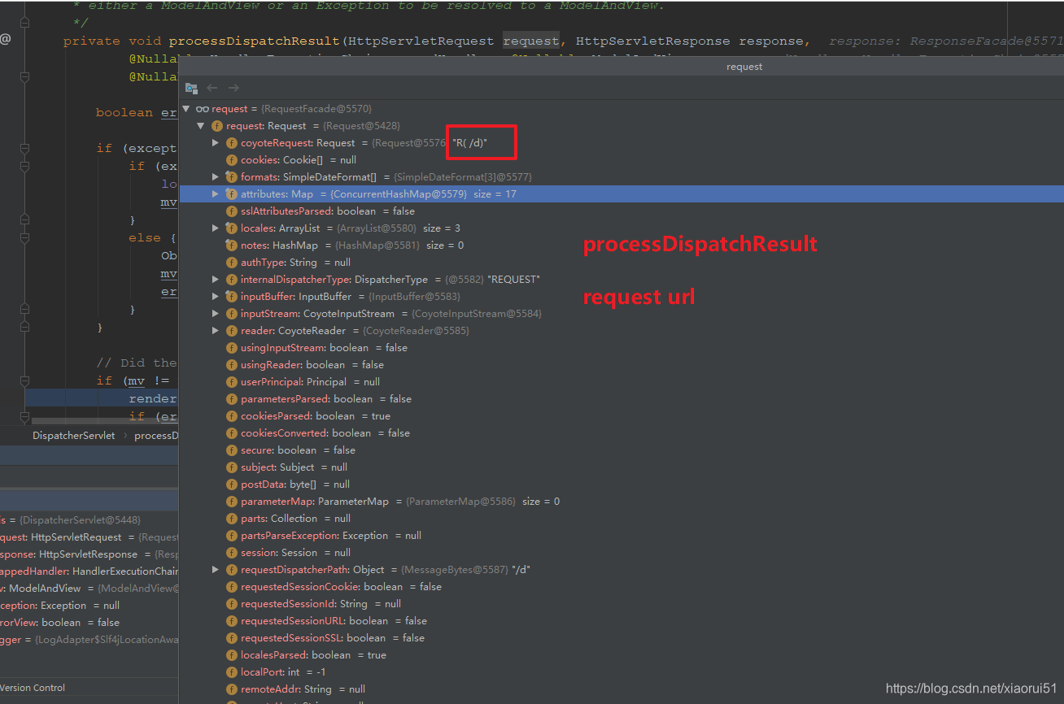Click the field icon next to authType
This screenshot has width=1064, height=704.
click(x=232, y=263)
